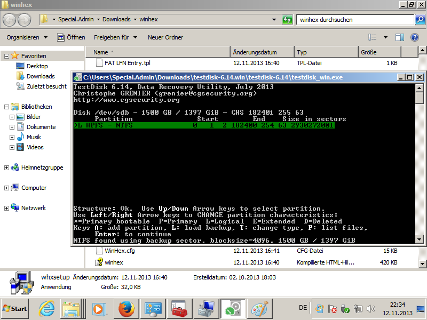Open Paint from the taskbar
This screenshot has height=320, width=427.
(x=259, y=309)
